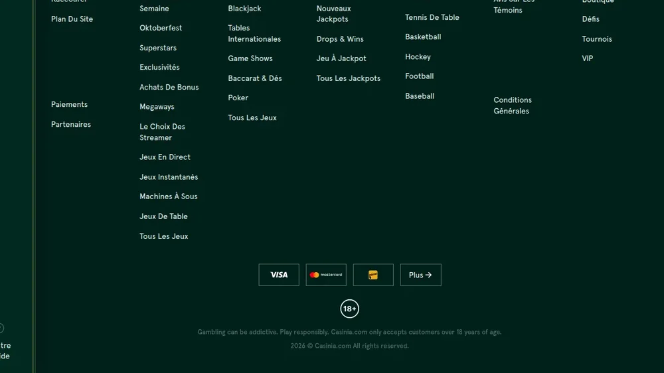Go to Tennis De Table betting
This screenshot has height=373, width=664.
click(432, 17)
